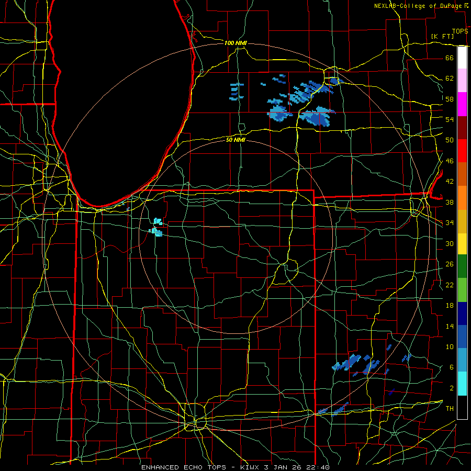Select the legend value 2
Image resolution: width=471 pixels, height=471 pixels.
click(x=451, y=388)
